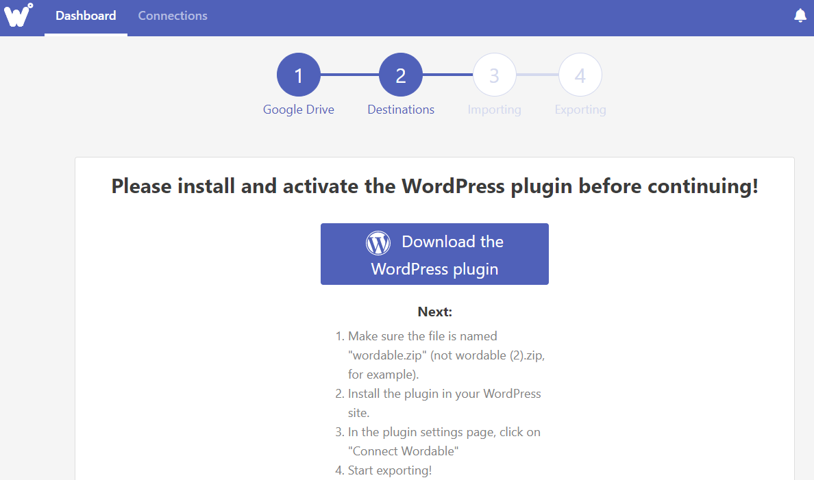Click the Wordable logo in the header

tap(18, 15)
